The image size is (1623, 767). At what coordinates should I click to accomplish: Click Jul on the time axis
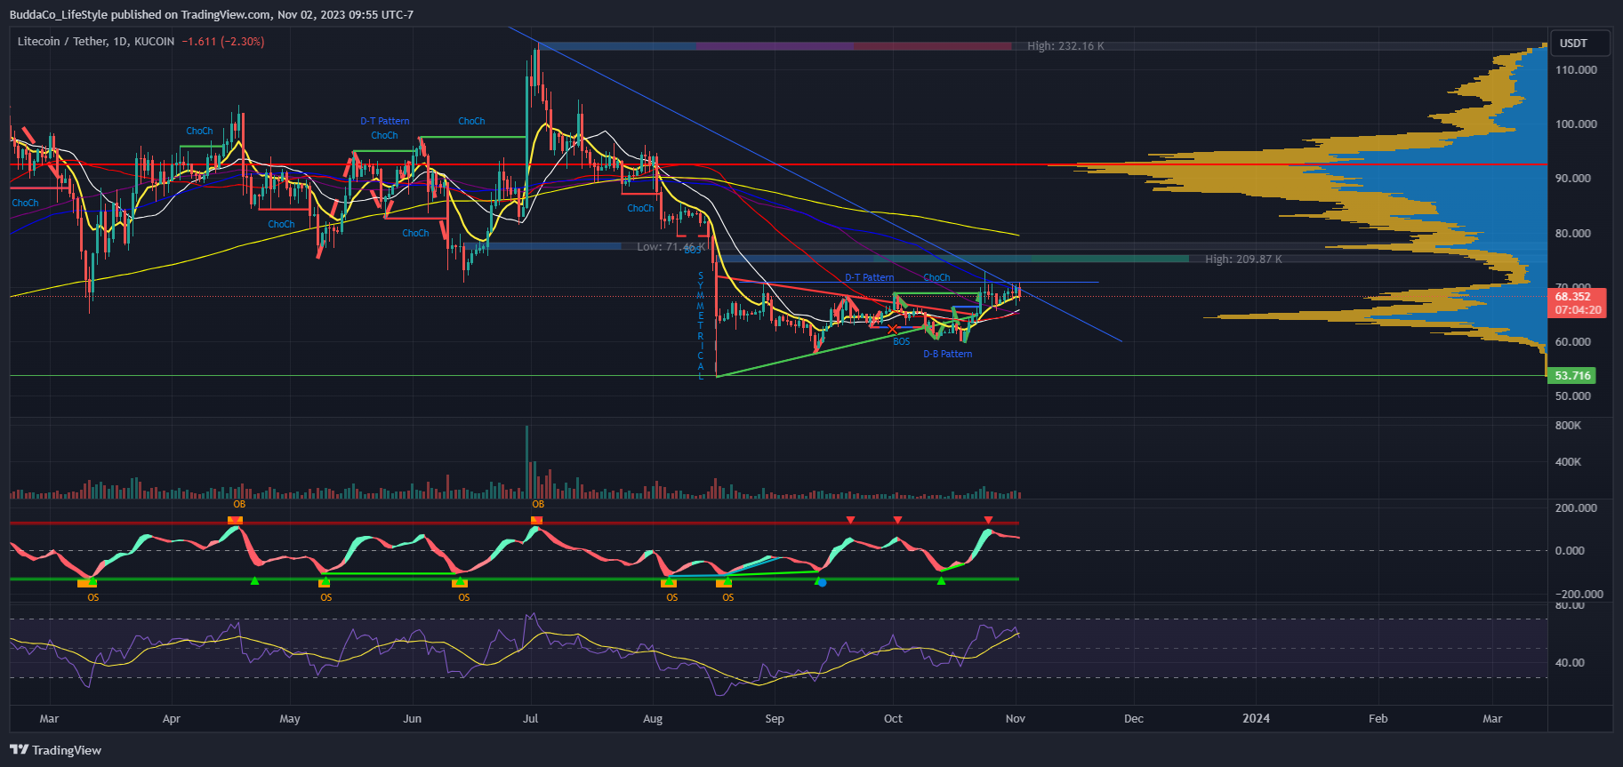click(531, 718)
